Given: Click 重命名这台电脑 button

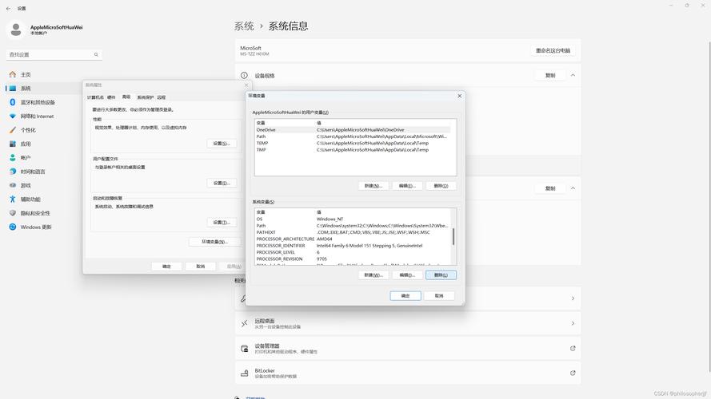Looking at the screenshot, I should (553, 50).
